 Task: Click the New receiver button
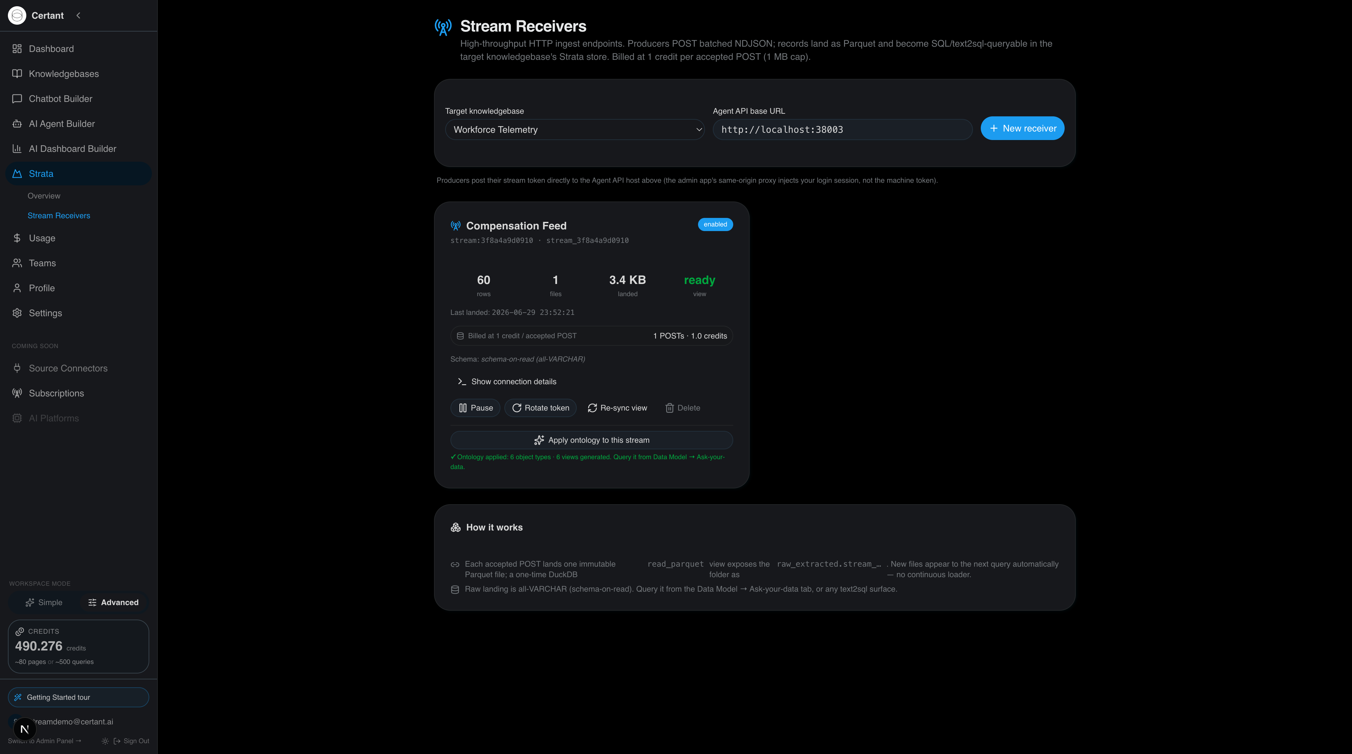point(1023,128)
